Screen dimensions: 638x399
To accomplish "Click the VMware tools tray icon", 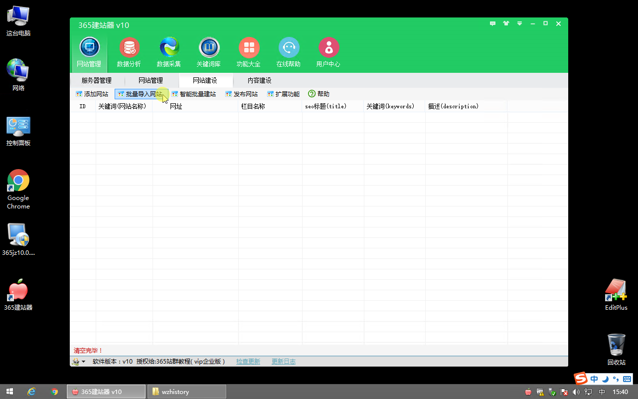I will click(x=540, y=392).
